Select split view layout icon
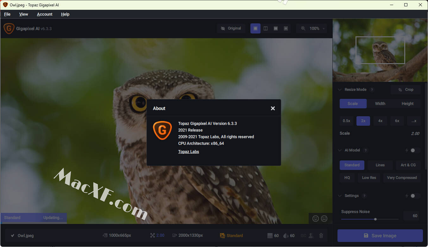 tap(266, 28)
